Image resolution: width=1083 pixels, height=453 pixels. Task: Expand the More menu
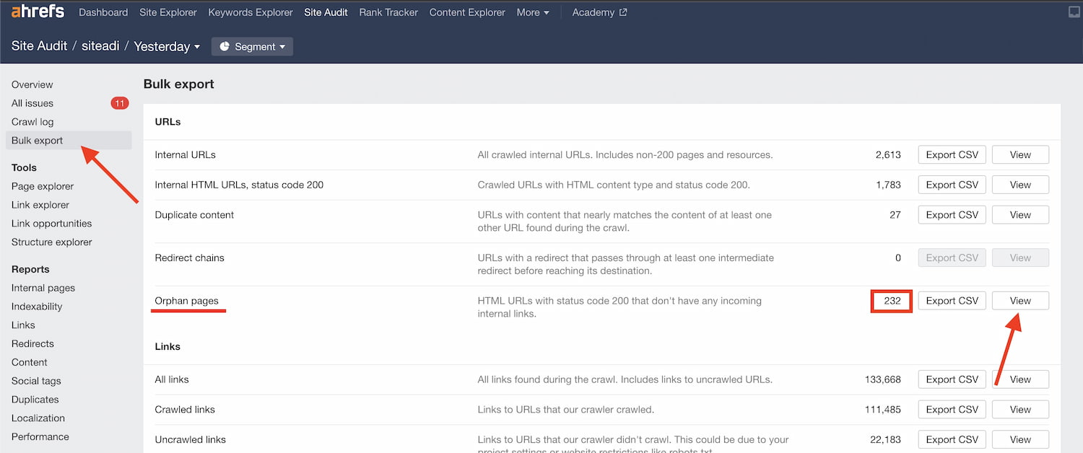533,12
